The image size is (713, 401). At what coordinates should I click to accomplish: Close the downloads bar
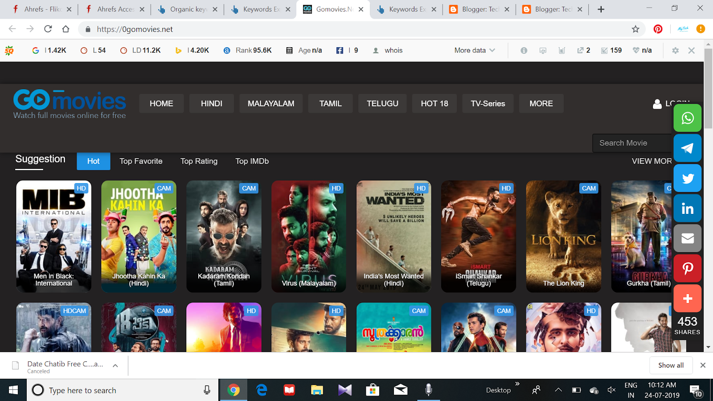[x=703, y=365]
